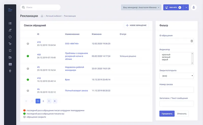
Task: Open the user avatar at top right
Action: tap(194, 7)
